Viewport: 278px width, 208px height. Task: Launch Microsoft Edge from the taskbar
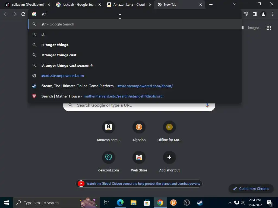[x=120, y=203]
